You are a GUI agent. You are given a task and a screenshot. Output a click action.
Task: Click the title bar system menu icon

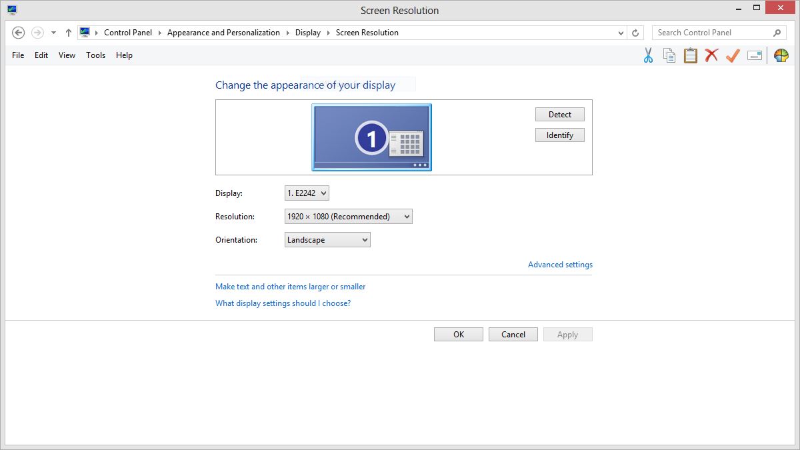tap(12, 10)
